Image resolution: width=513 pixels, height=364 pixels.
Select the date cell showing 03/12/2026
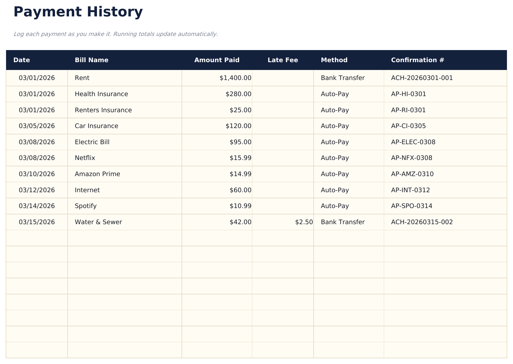pyautogui.click(x=37, y=190)
